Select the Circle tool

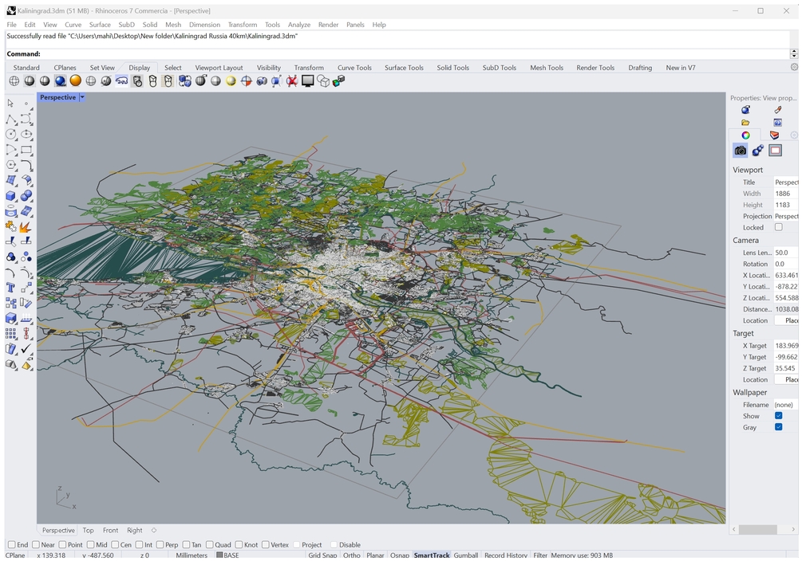[10, 135]
